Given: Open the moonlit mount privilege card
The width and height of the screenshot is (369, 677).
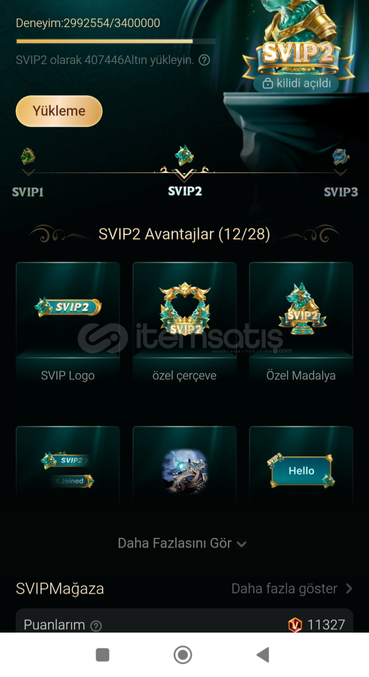Looking at the screenshot, I should 185,466.
